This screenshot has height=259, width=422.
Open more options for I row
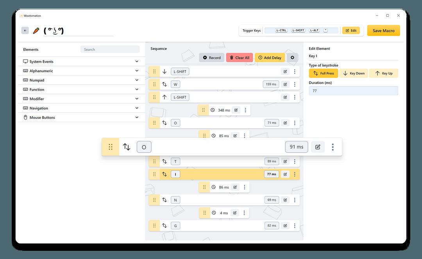295,174
